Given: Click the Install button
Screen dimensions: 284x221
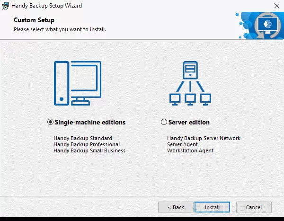Looking at the screenshot, I should tap(212, 207).
